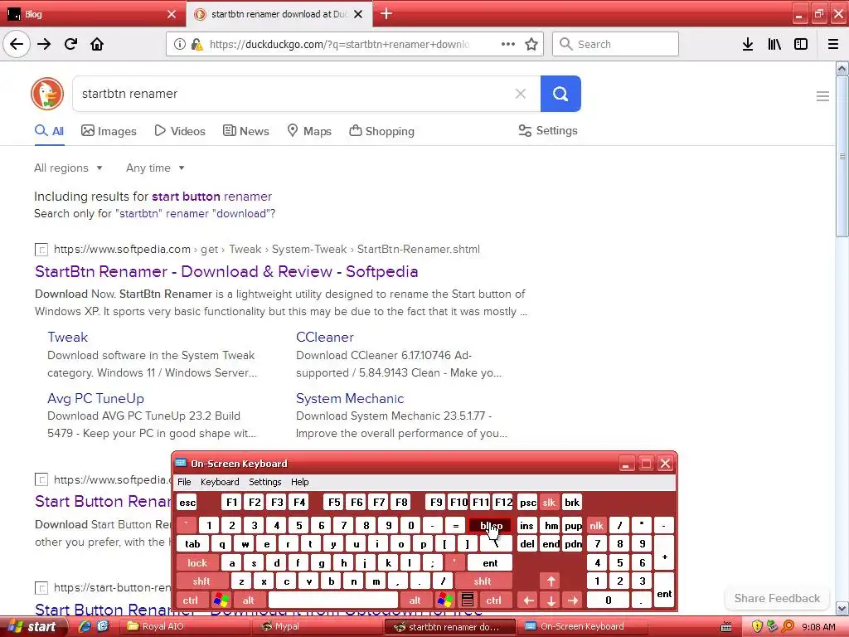Screen dimensions: 849x637
Task: Open the CCleaner sublink
Action: pyautogui.click(x=325, y=337)
